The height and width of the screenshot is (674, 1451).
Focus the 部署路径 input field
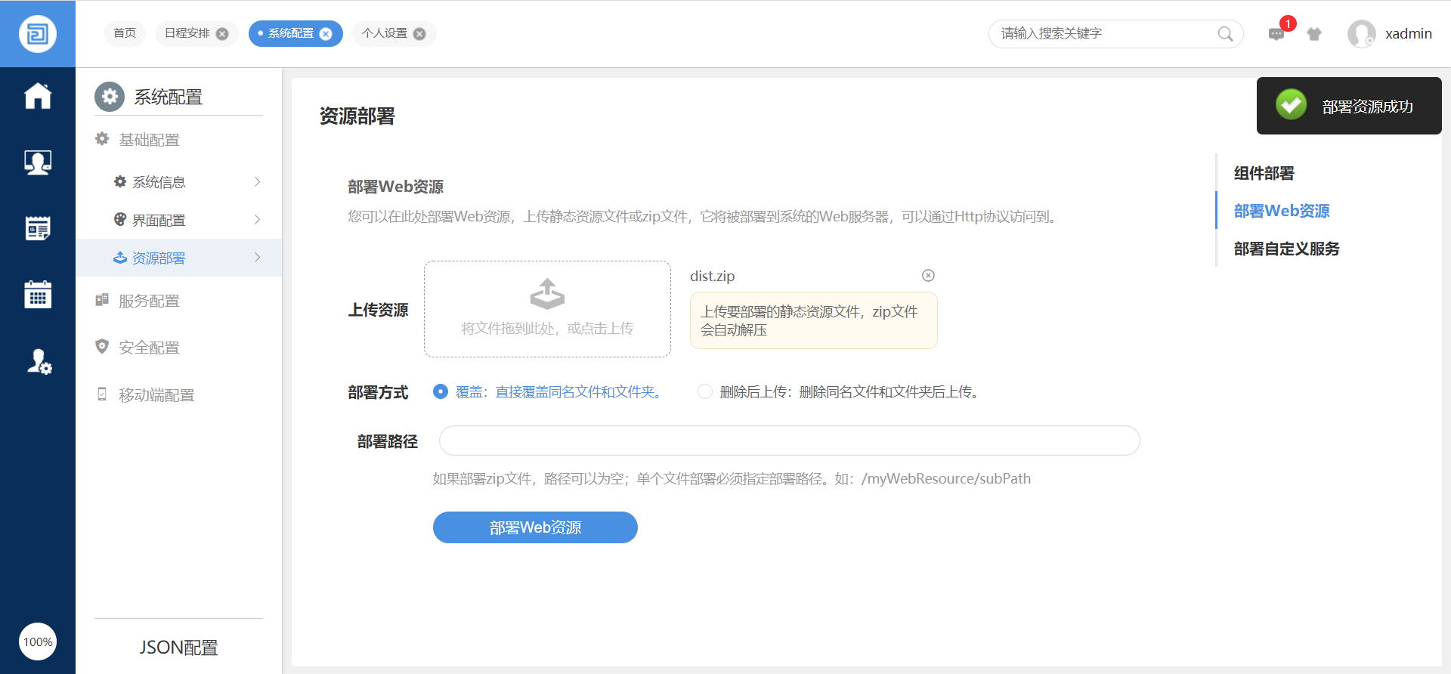[789, 441]
